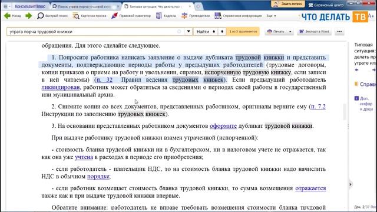
Task: Click the side panel title 'Типовая ситуация'
Action: (x=365, y=54)
